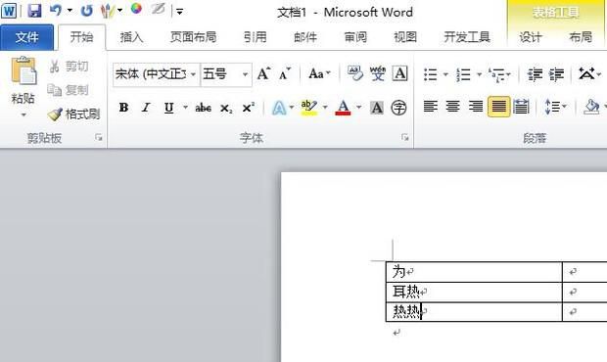
Task: Switch to the Review tab
Action: coord(355,37)
